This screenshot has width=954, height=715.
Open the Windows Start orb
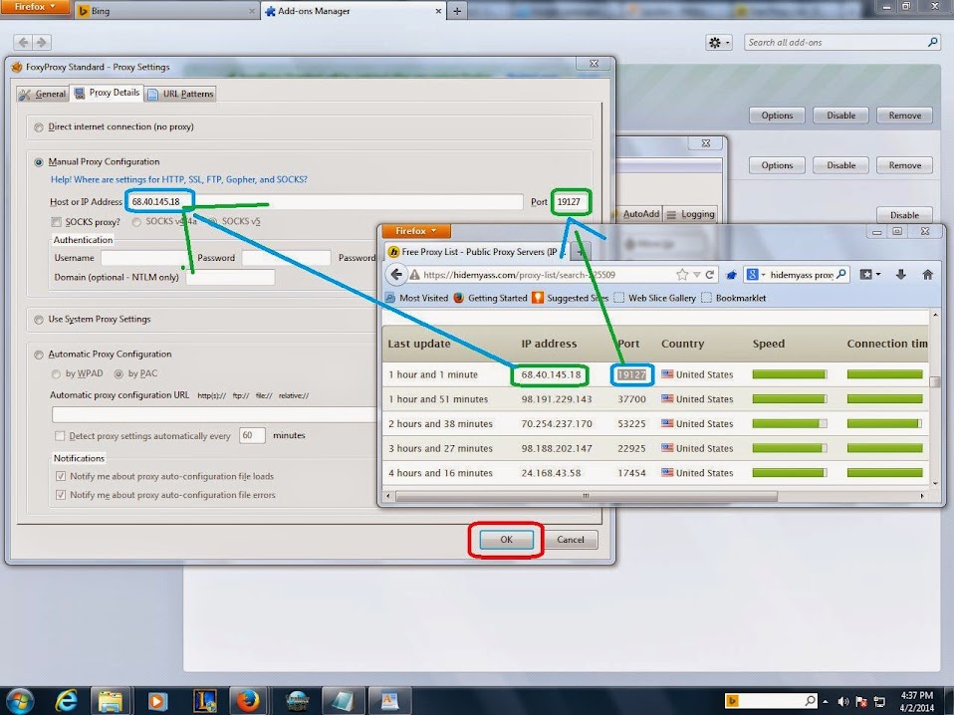point(19,701)
